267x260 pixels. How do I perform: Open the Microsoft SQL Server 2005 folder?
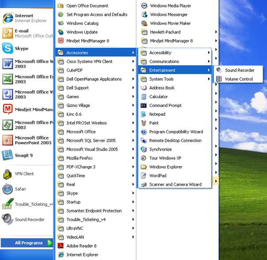pos(95,140)
